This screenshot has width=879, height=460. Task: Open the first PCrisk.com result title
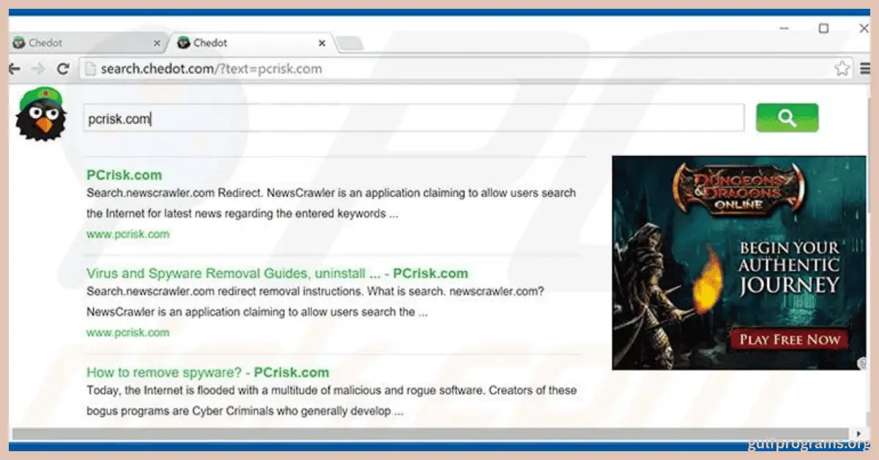pyautogui.click(x=124, y=175)
